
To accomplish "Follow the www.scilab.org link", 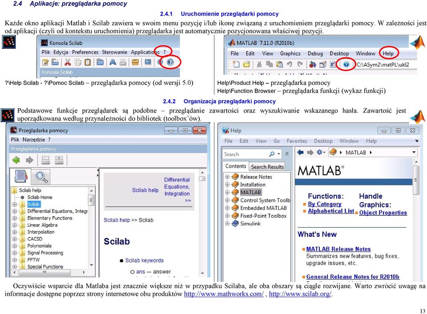I will (300, 294).
